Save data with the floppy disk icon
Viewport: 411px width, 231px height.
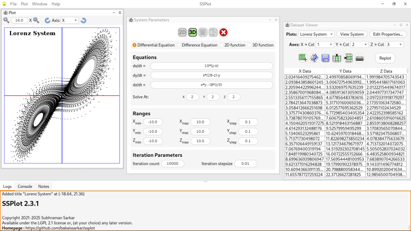tap(325, 58)
